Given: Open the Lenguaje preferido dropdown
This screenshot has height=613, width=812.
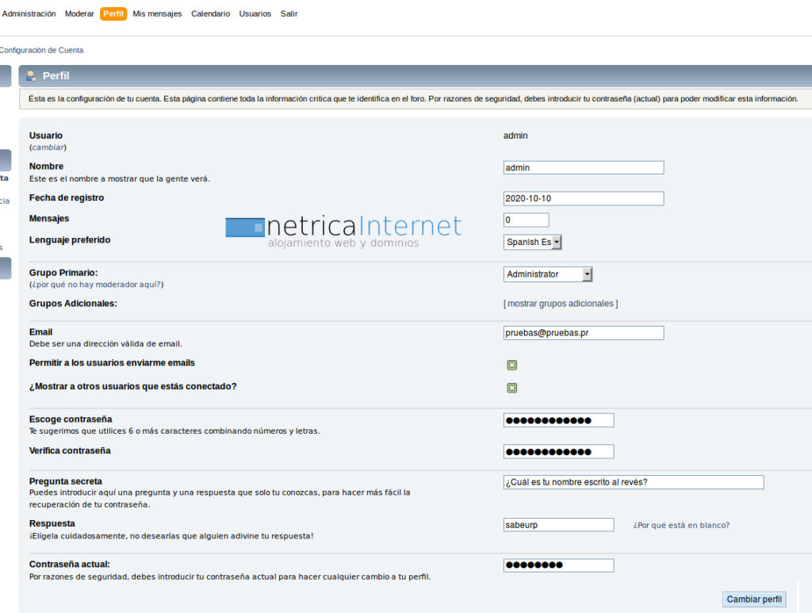Looking at the screenshot, I should click(x=532, y=242).
